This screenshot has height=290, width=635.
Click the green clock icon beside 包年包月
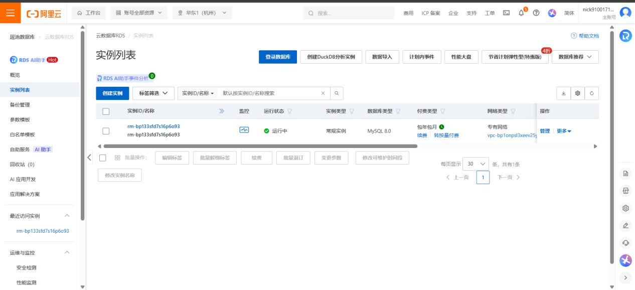pos(442,127)
